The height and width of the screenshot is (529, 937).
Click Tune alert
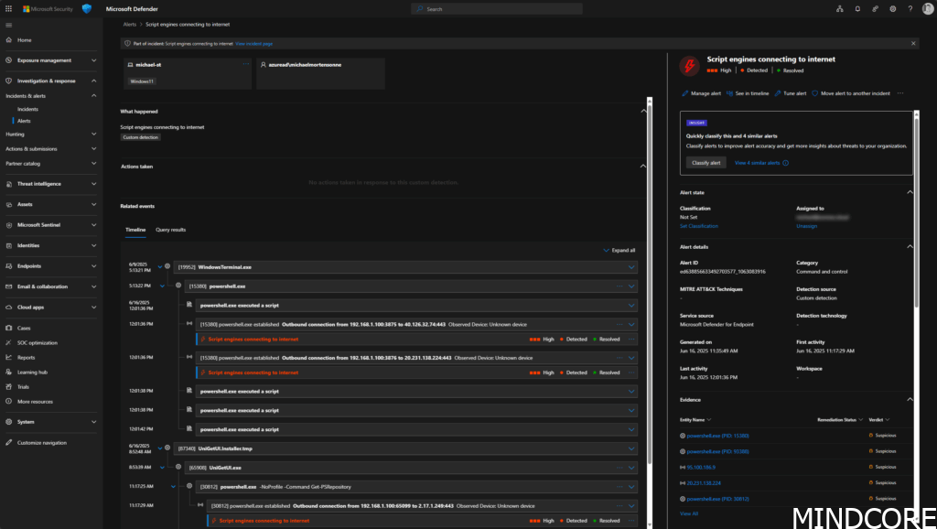coord(791,93)
